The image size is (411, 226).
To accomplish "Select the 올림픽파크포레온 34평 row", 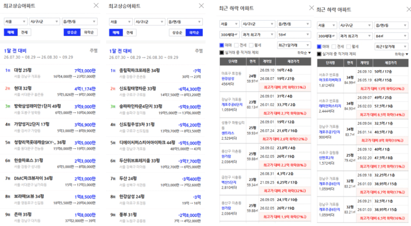I will point(156,73).
